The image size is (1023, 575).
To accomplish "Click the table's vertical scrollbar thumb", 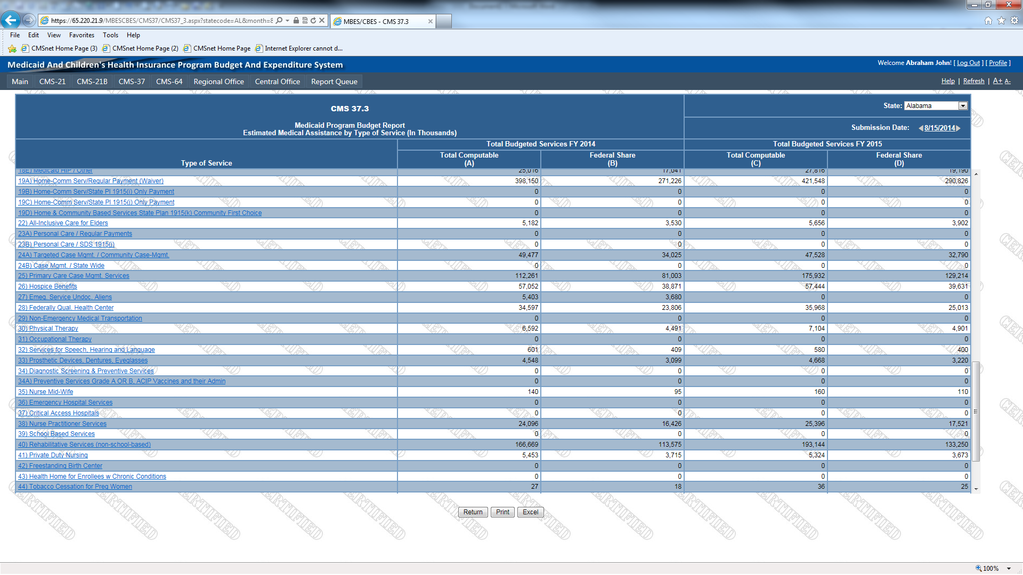I will pyautogui.click(x=976, y=411).
